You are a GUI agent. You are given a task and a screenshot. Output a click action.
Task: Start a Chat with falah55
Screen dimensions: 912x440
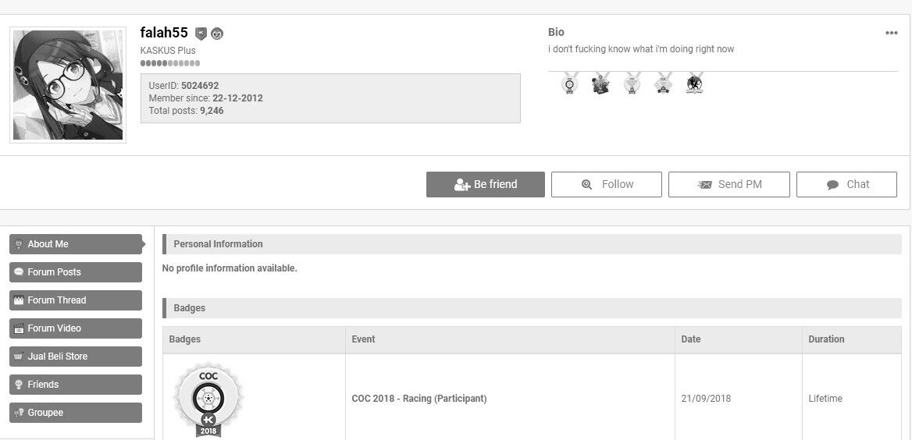click(x=846, y=184)
